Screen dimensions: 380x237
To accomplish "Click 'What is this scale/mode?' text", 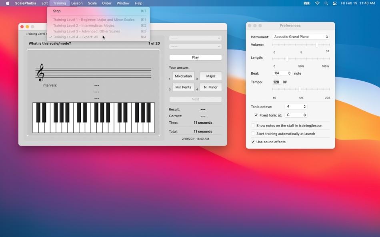I will pos(50,43).
